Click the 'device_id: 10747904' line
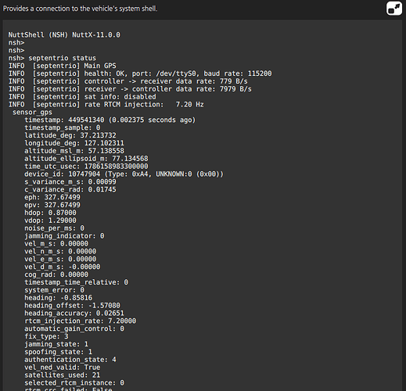The image size is (406, 391). (x=124, y=174)
